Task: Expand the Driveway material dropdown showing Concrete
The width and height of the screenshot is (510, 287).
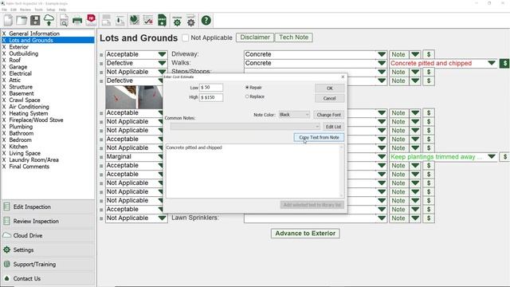Action: [382, 54]
